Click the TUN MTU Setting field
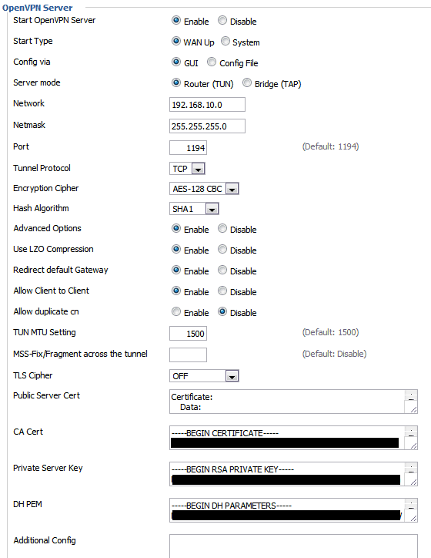Viewport: 431px width, 558px height. (x=188, y=334)
